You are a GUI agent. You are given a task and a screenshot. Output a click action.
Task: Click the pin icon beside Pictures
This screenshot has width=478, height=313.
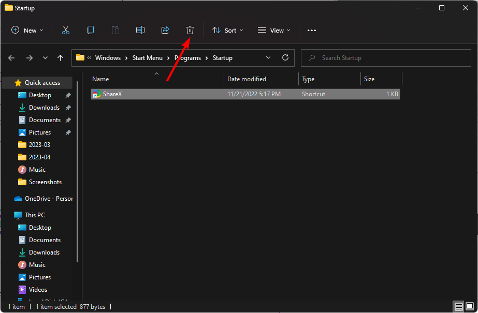(x=68, y=132)
